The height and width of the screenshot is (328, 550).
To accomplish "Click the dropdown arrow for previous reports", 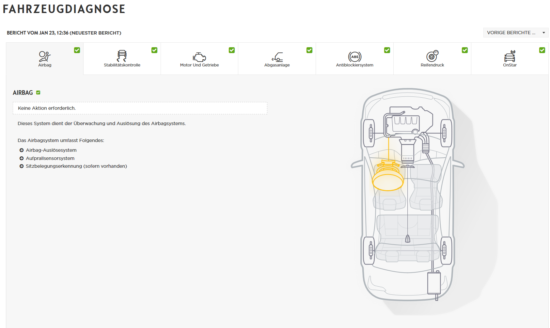I will [x=544, y=33].
